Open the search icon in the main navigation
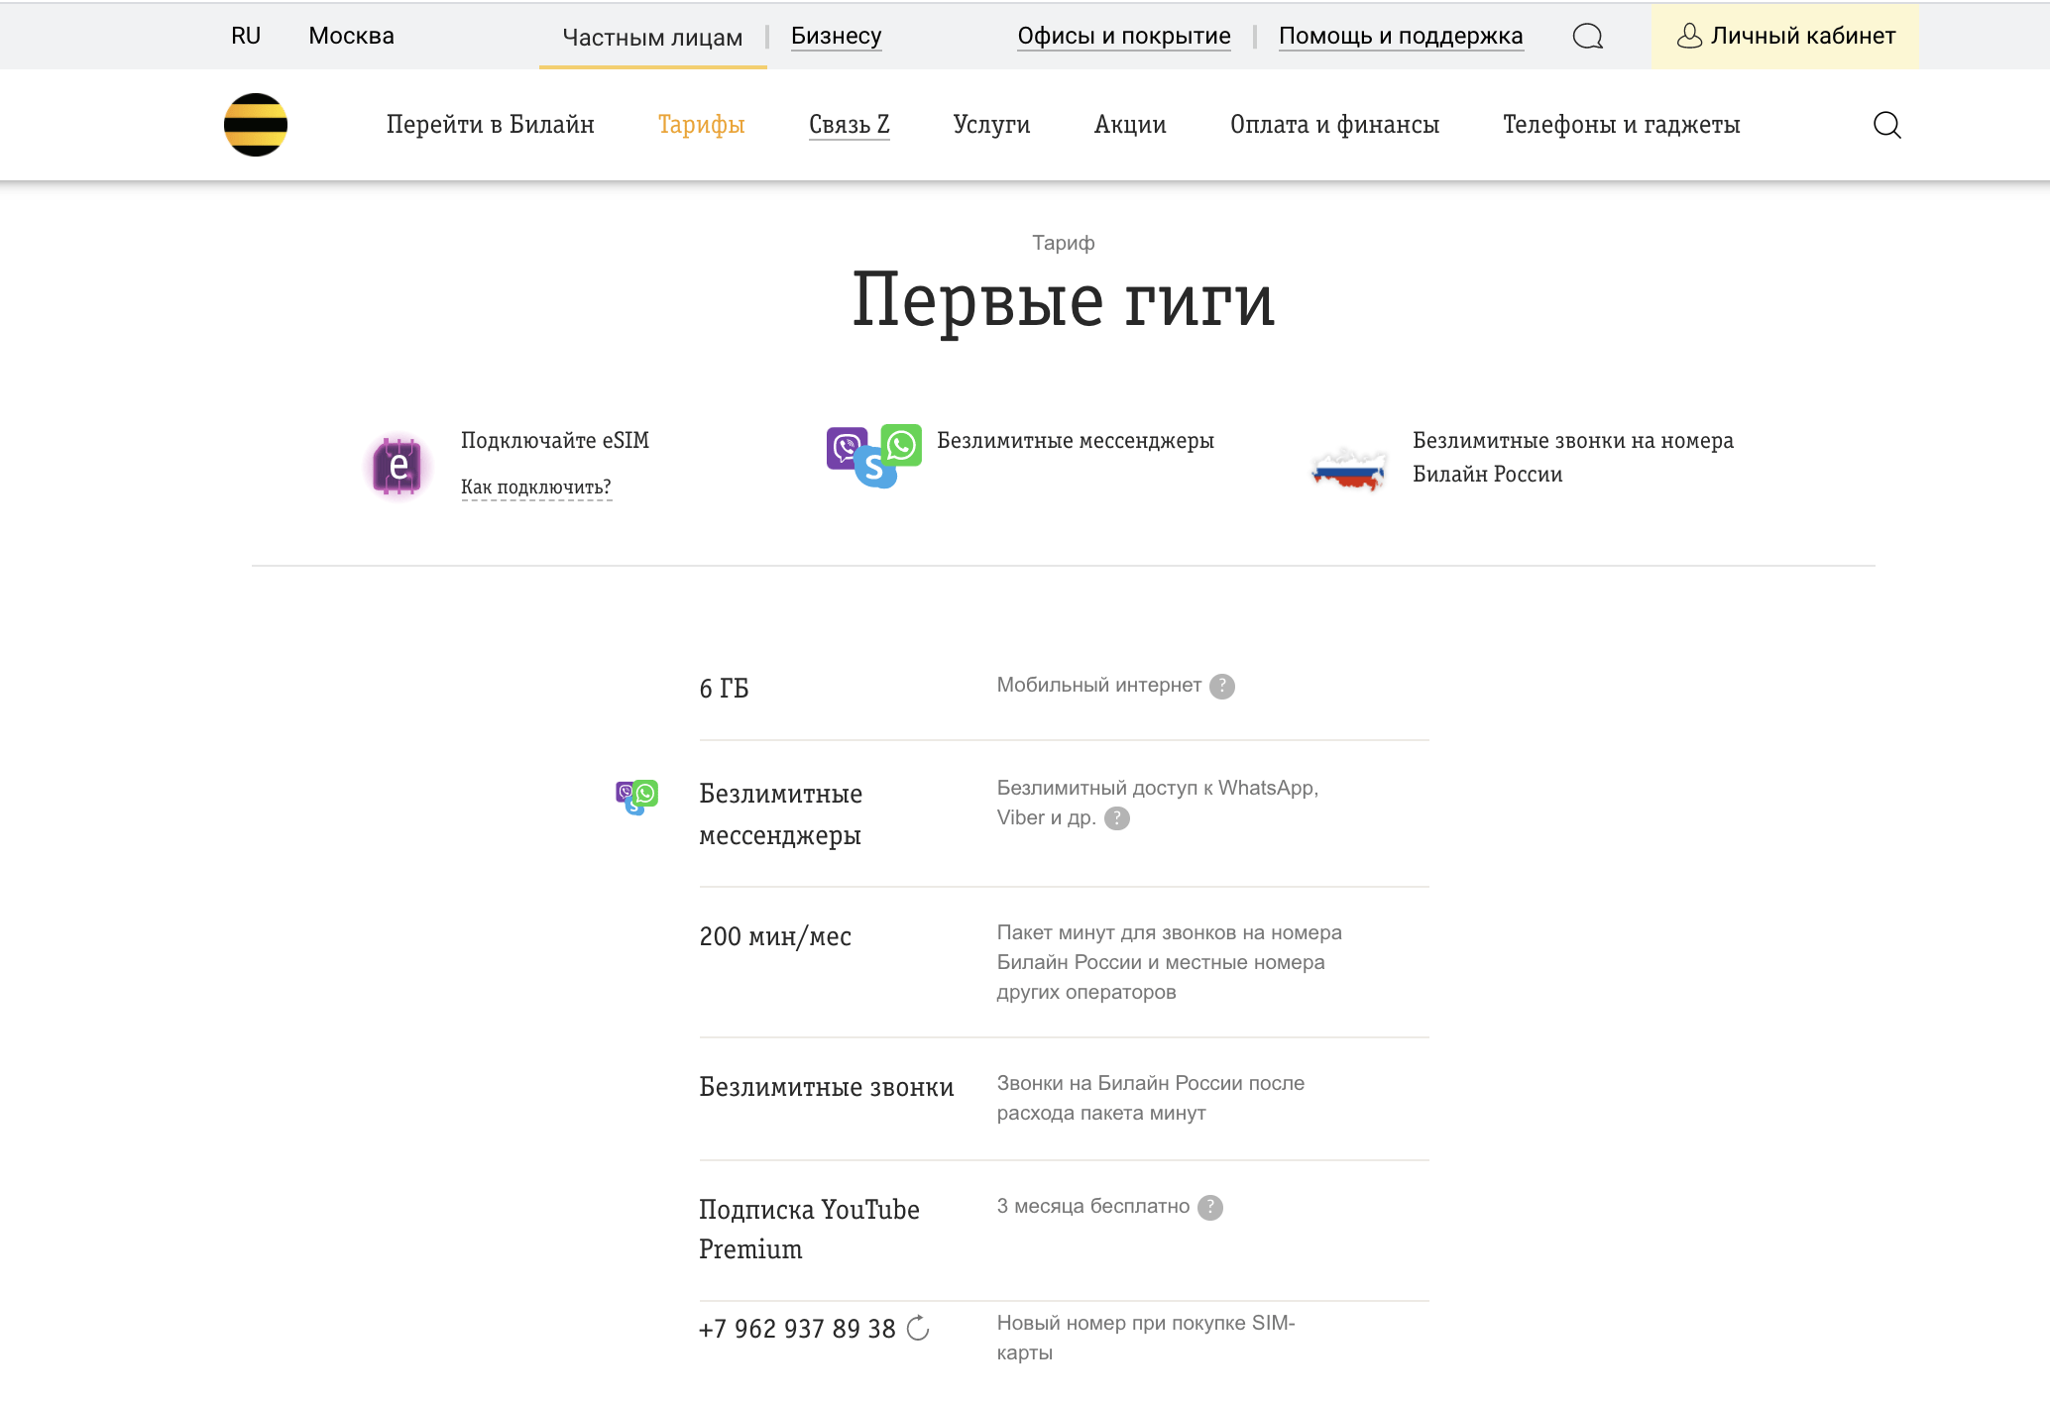The image size is (2050, 1403). click(x=1887, y=125)
